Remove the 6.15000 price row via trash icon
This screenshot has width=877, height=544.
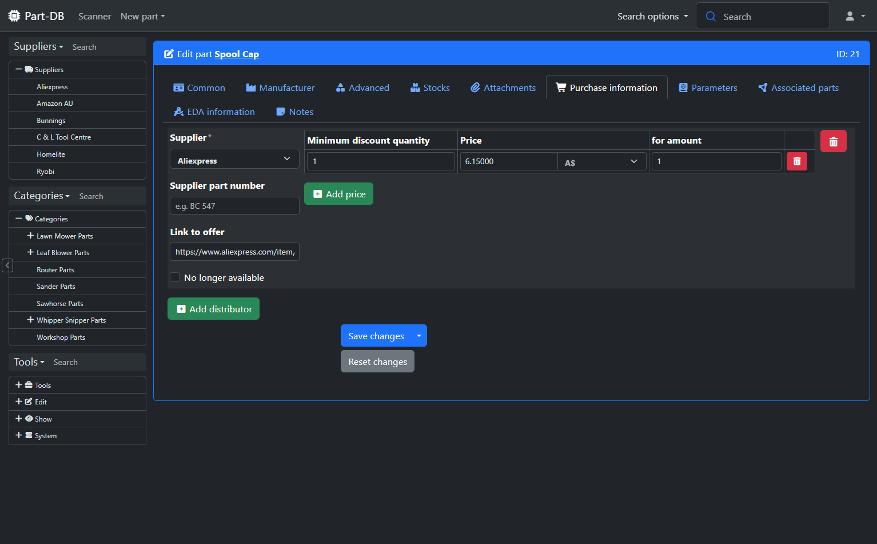tap(797, 161)
